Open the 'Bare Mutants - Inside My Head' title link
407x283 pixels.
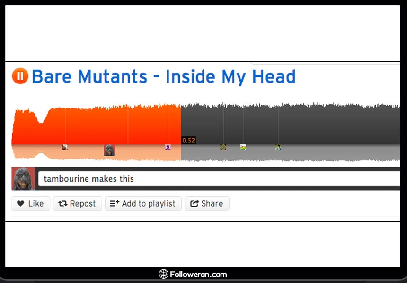point(163,76)
